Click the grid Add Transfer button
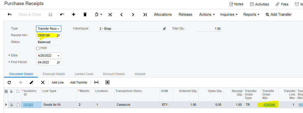The width and height of the screenshot is (303, 113). click(x=79, y=83)
